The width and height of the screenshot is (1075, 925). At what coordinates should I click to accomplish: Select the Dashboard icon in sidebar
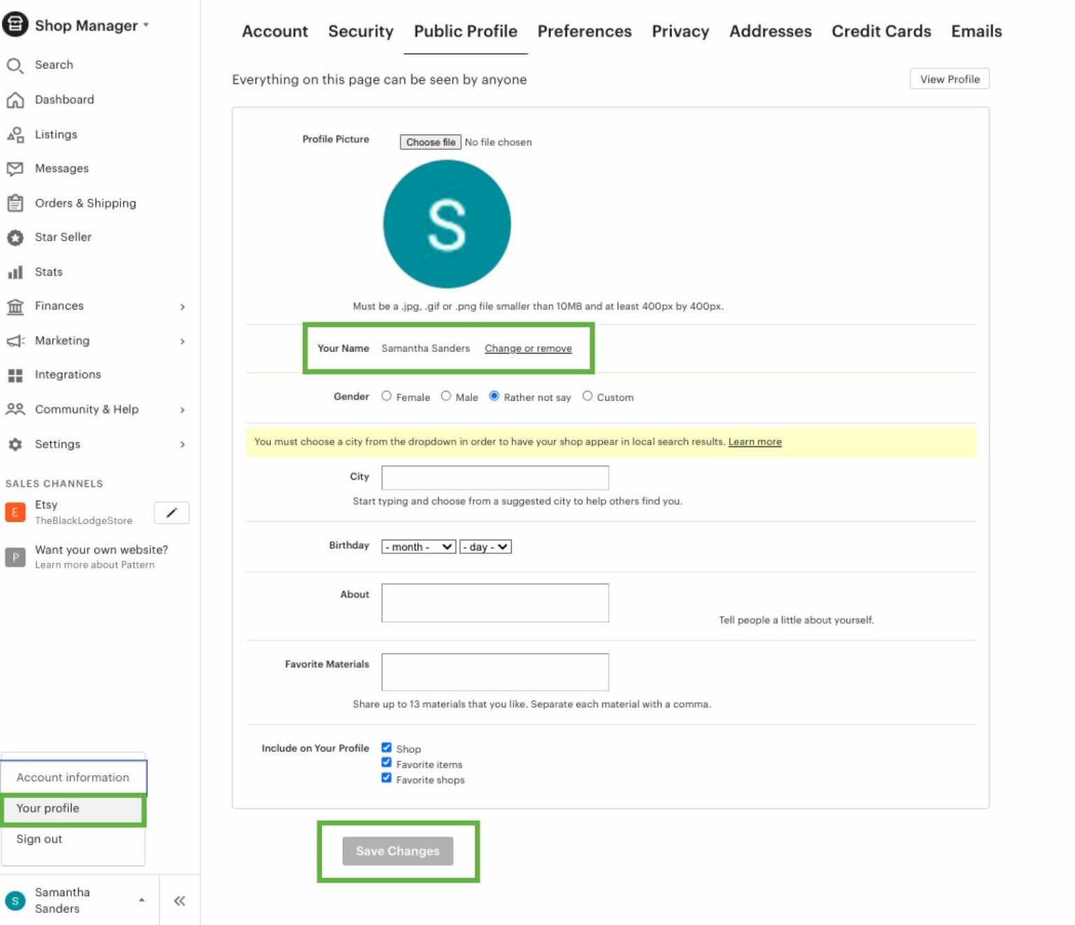pos(15,99)
